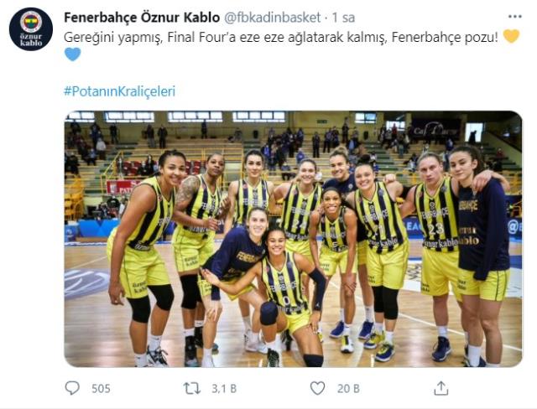Open the three-dot more options menu

tap(514, 17)
